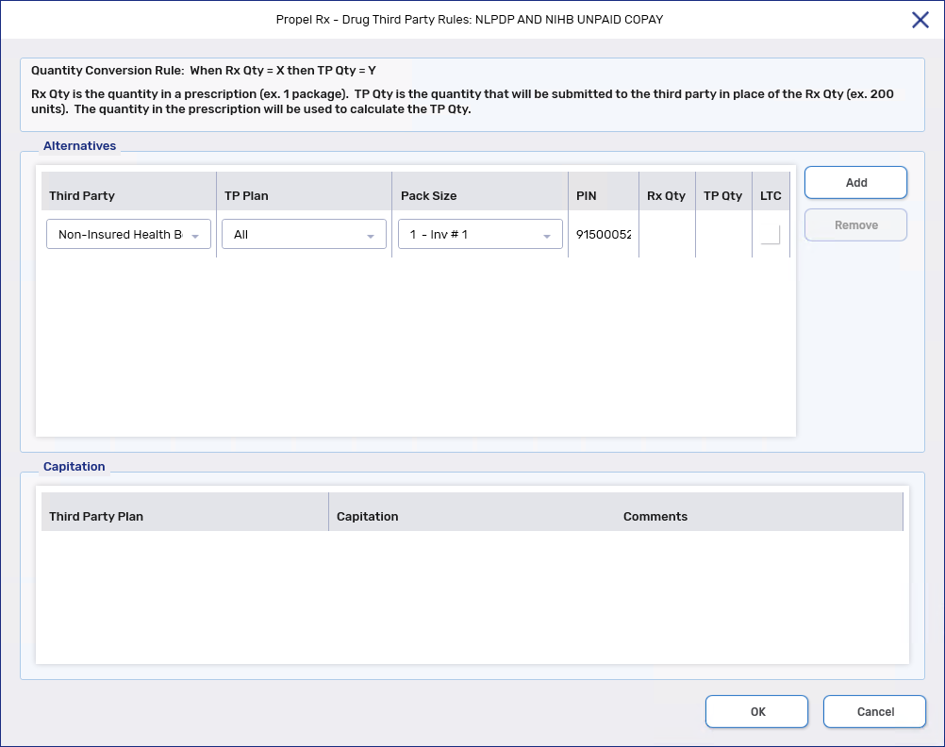Click the TP Plan column header

pyautogui.click(x=246, y=196)
